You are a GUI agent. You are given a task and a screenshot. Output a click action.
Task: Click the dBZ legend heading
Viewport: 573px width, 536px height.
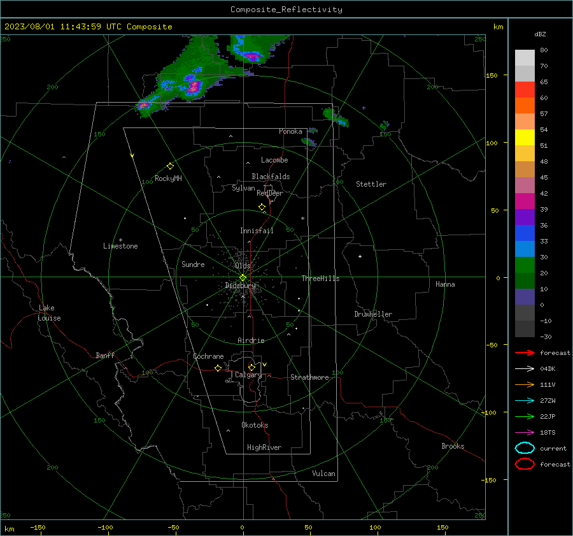coord(540,34)
